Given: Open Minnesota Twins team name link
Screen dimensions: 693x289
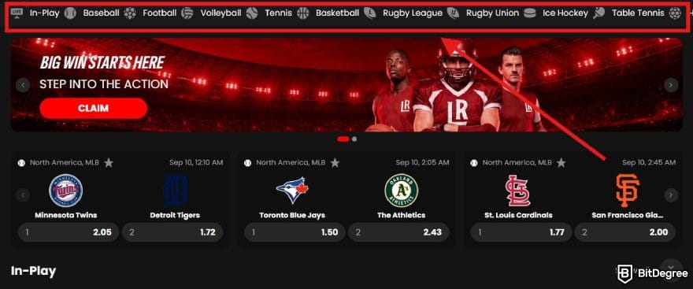Looking at the screenshot, I should pos(66,215).
